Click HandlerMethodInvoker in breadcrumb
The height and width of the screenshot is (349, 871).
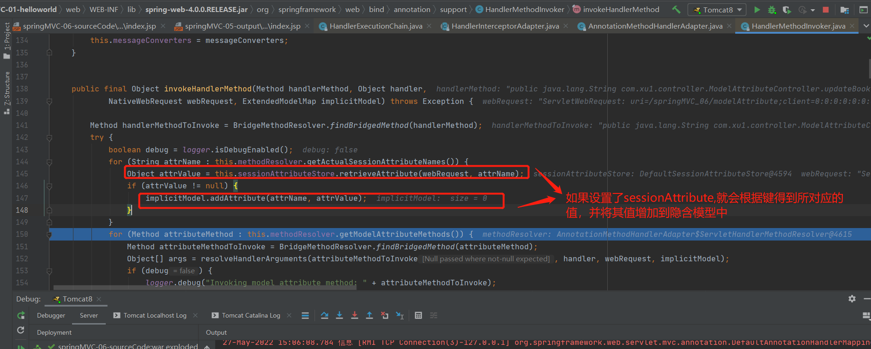coord(520,9)
